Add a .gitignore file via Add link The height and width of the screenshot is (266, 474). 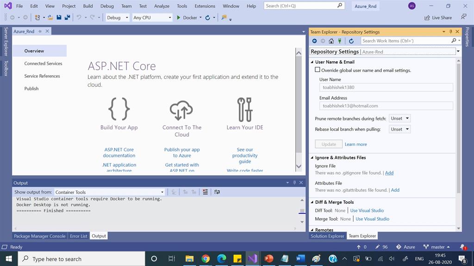tap(389, 173)
